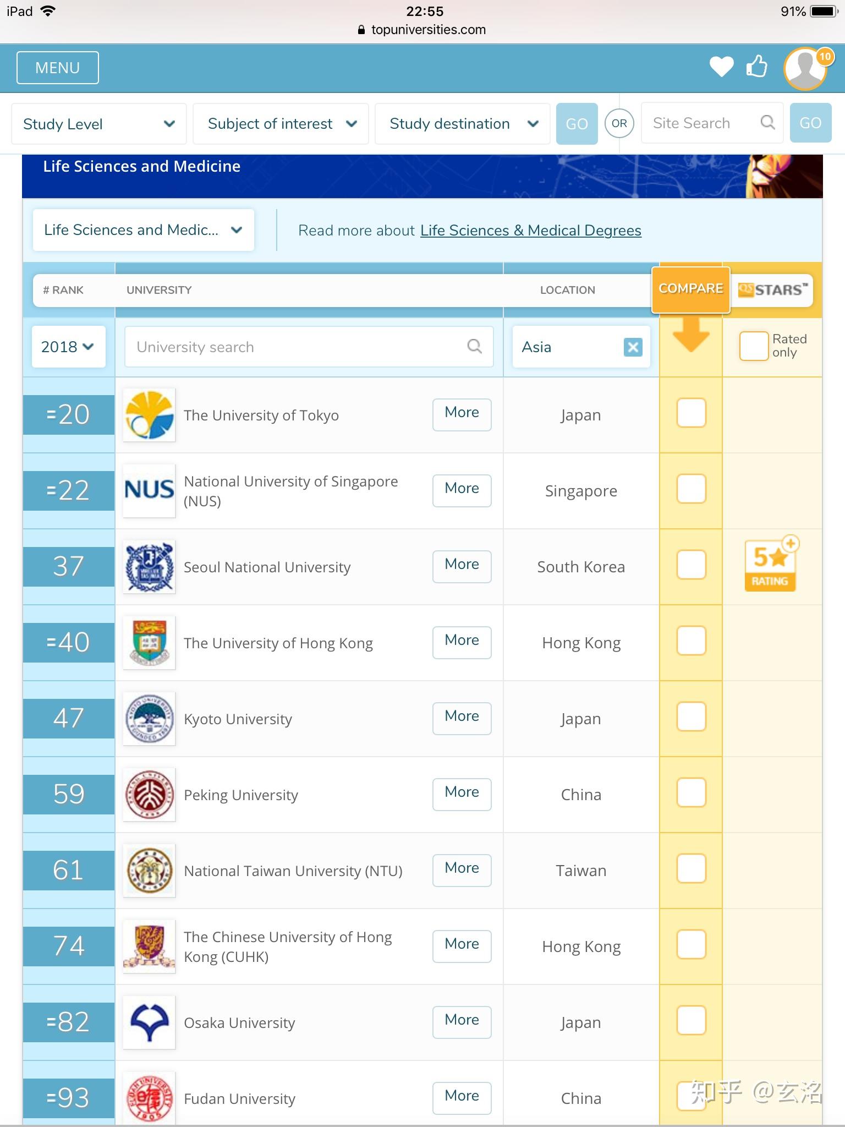Open the 2018 year dropdown
845x1127 pixels.
click(x=68, y=347)
